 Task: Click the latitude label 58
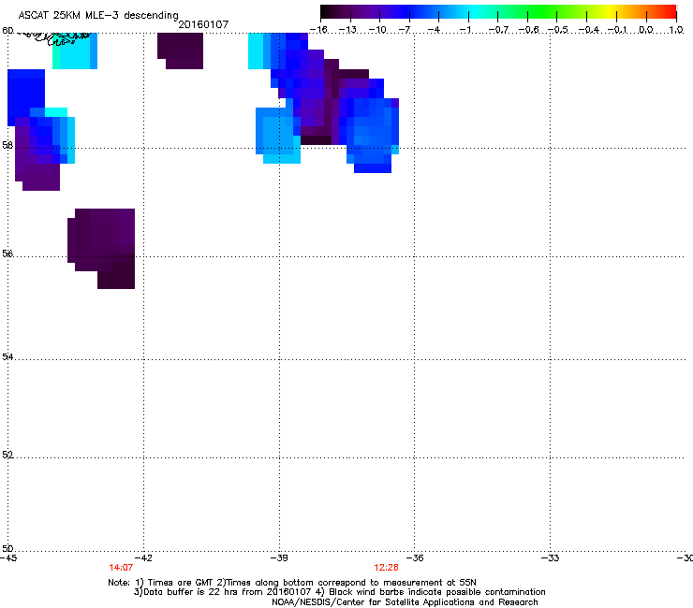[x=7, y=145]
